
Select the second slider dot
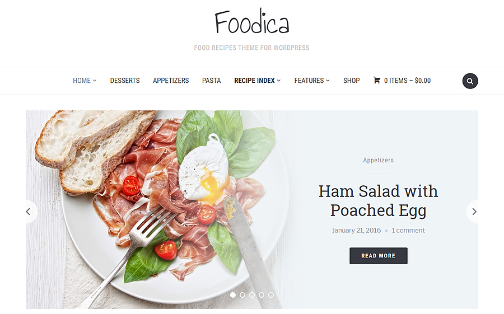pos(242,295)
